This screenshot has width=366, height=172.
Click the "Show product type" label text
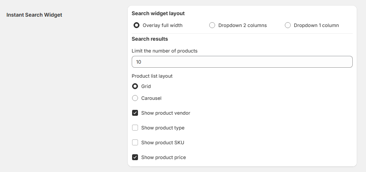click(x=163, y=128)
